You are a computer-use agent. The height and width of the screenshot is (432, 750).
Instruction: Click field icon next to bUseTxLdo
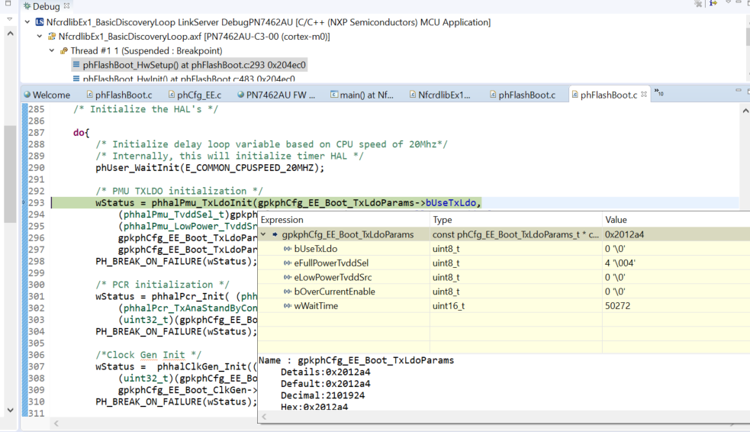(288, 249)
